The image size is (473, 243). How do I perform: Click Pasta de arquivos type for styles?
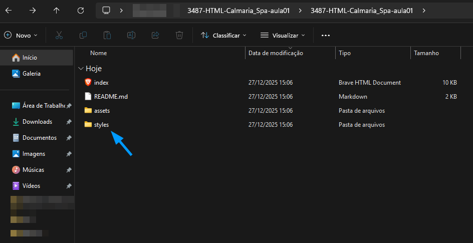362,125
